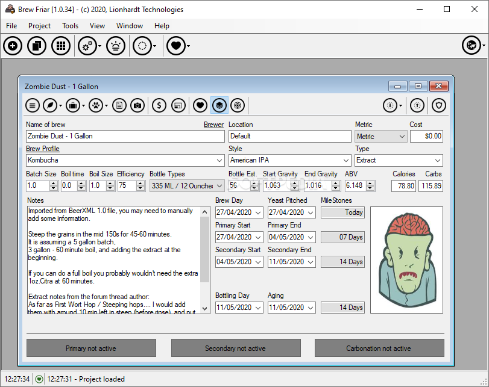Viewport: 489px width, 387px height.
Task: Click the zombie brew image thumbnail
Action: 406,260
